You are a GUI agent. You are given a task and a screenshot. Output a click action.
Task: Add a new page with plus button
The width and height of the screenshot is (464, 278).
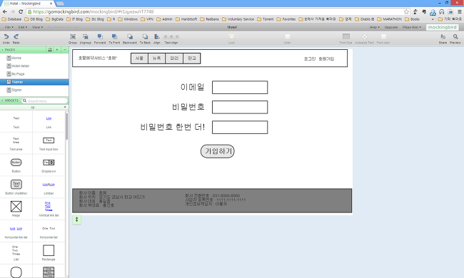[x=57, y=50]
